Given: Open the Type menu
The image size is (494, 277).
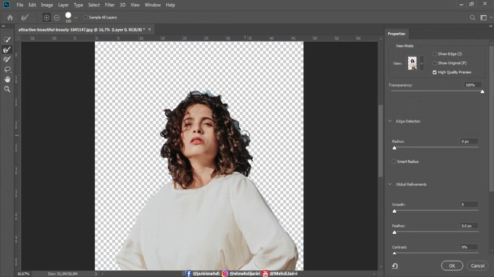Looking at the screenshot, I should tap(78, 5).
